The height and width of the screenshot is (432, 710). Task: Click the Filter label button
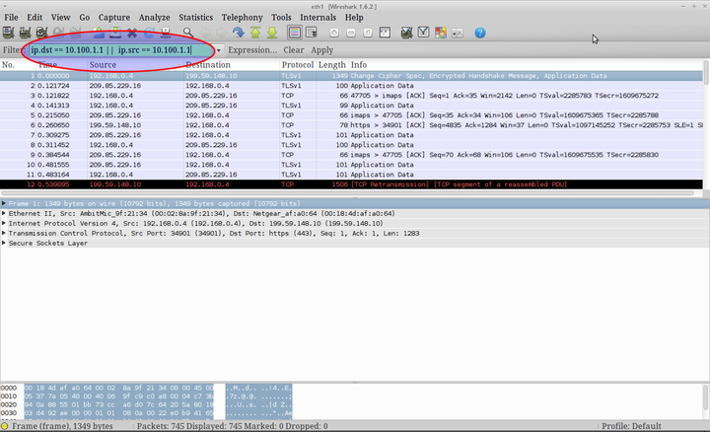pyautogui.click(x=12, y=50)
